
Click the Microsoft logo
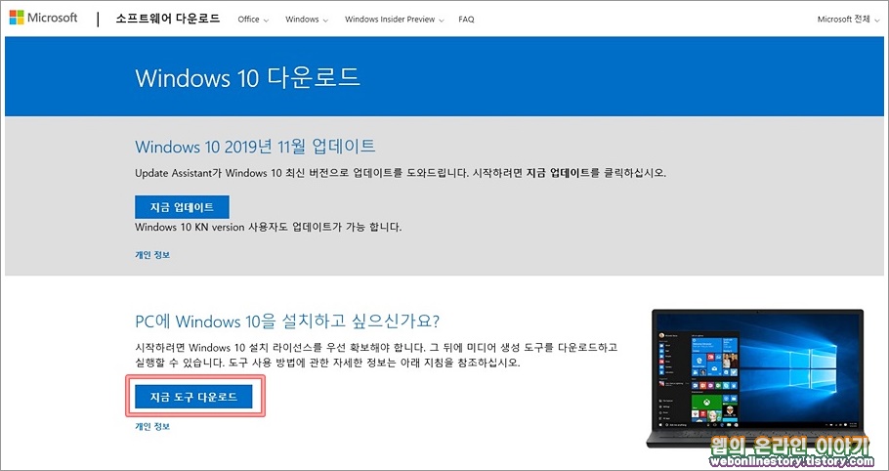(x=43, y=19)
